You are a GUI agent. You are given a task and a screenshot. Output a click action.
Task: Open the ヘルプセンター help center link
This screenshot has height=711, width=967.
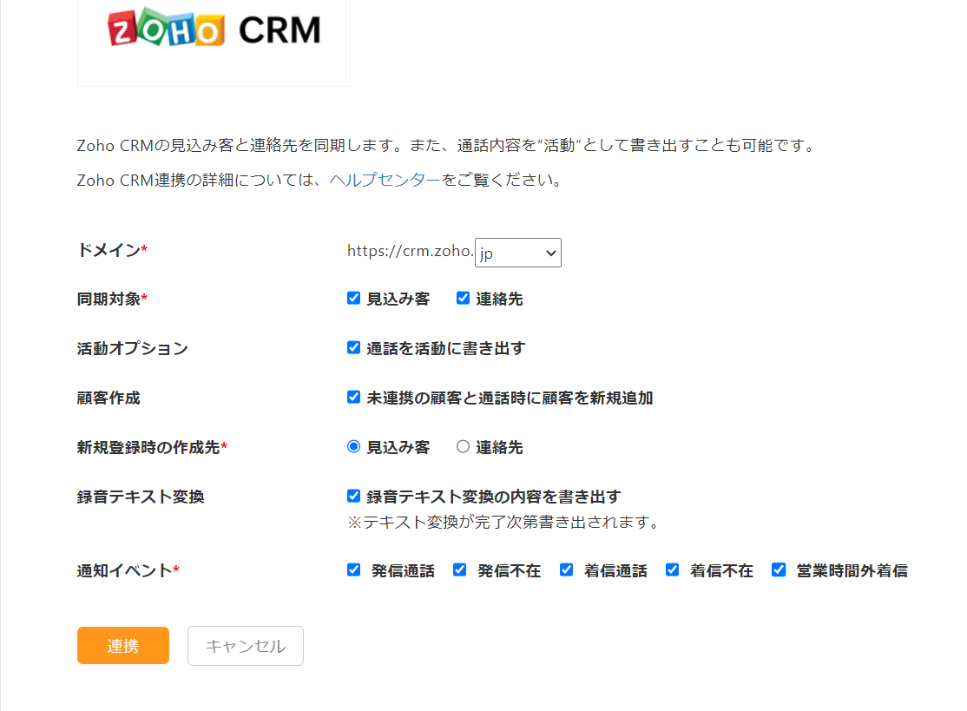pyautogui.click(x=385, y=180)
